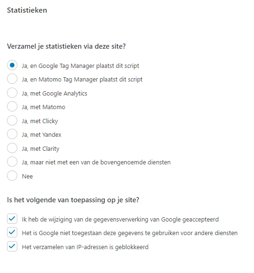Click the 'Nee' label text

pyautogui.click(x=27, y=177)
